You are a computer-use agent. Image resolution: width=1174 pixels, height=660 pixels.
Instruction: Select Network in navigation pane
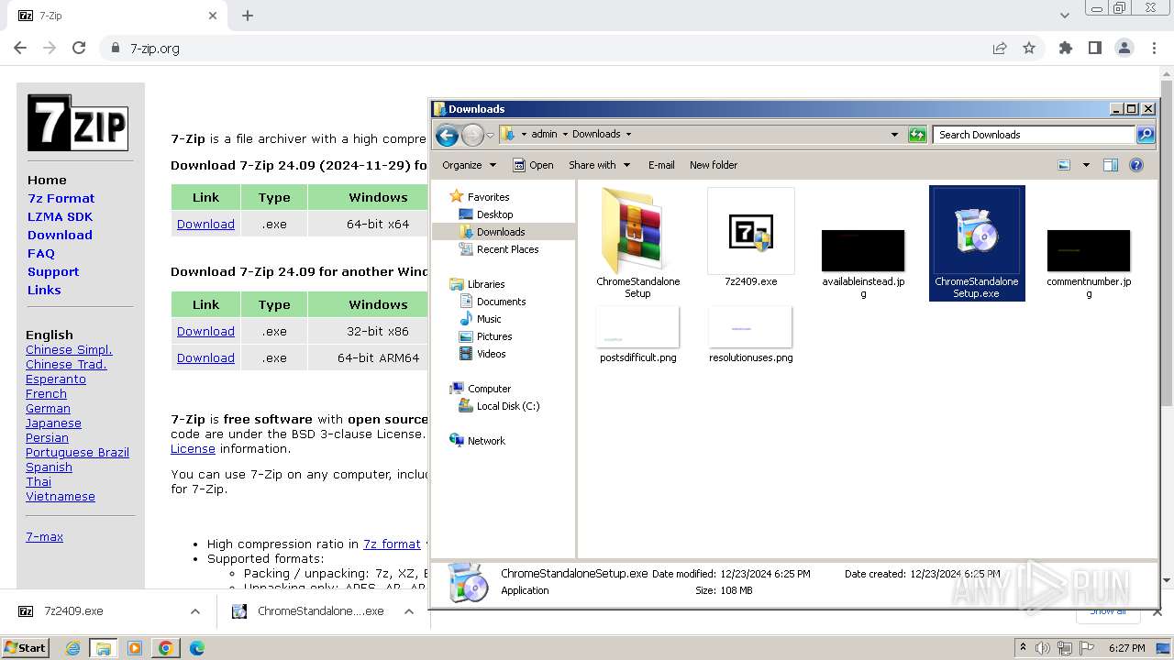478,441
